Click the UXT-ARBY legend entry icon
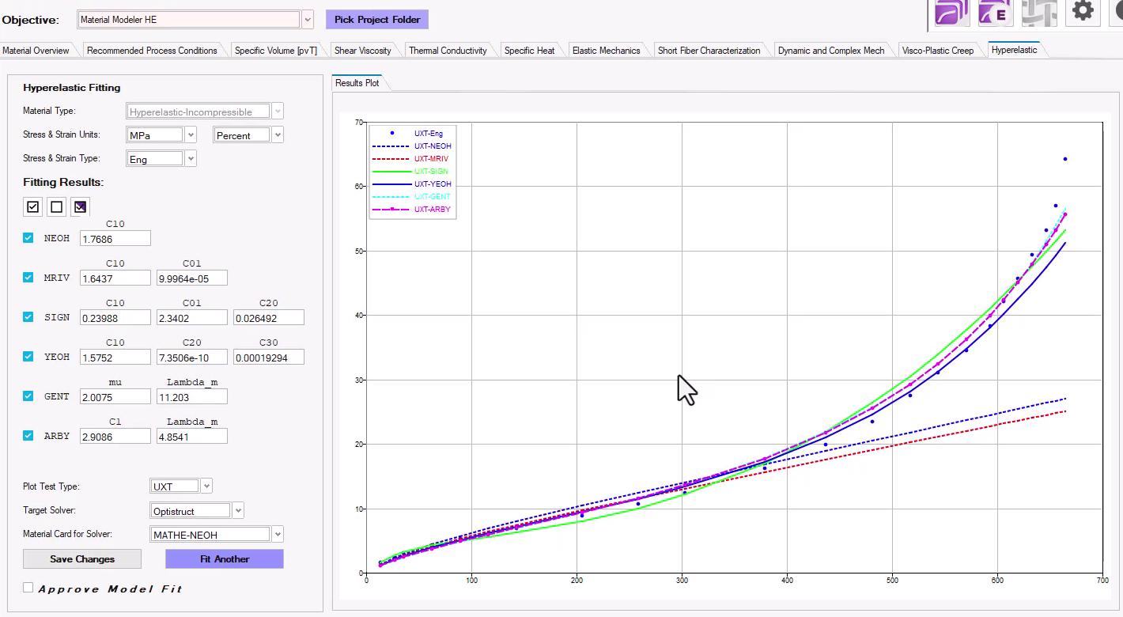Image resolution: width=1123 pixels, height=617 pixels. pos(391,210)
